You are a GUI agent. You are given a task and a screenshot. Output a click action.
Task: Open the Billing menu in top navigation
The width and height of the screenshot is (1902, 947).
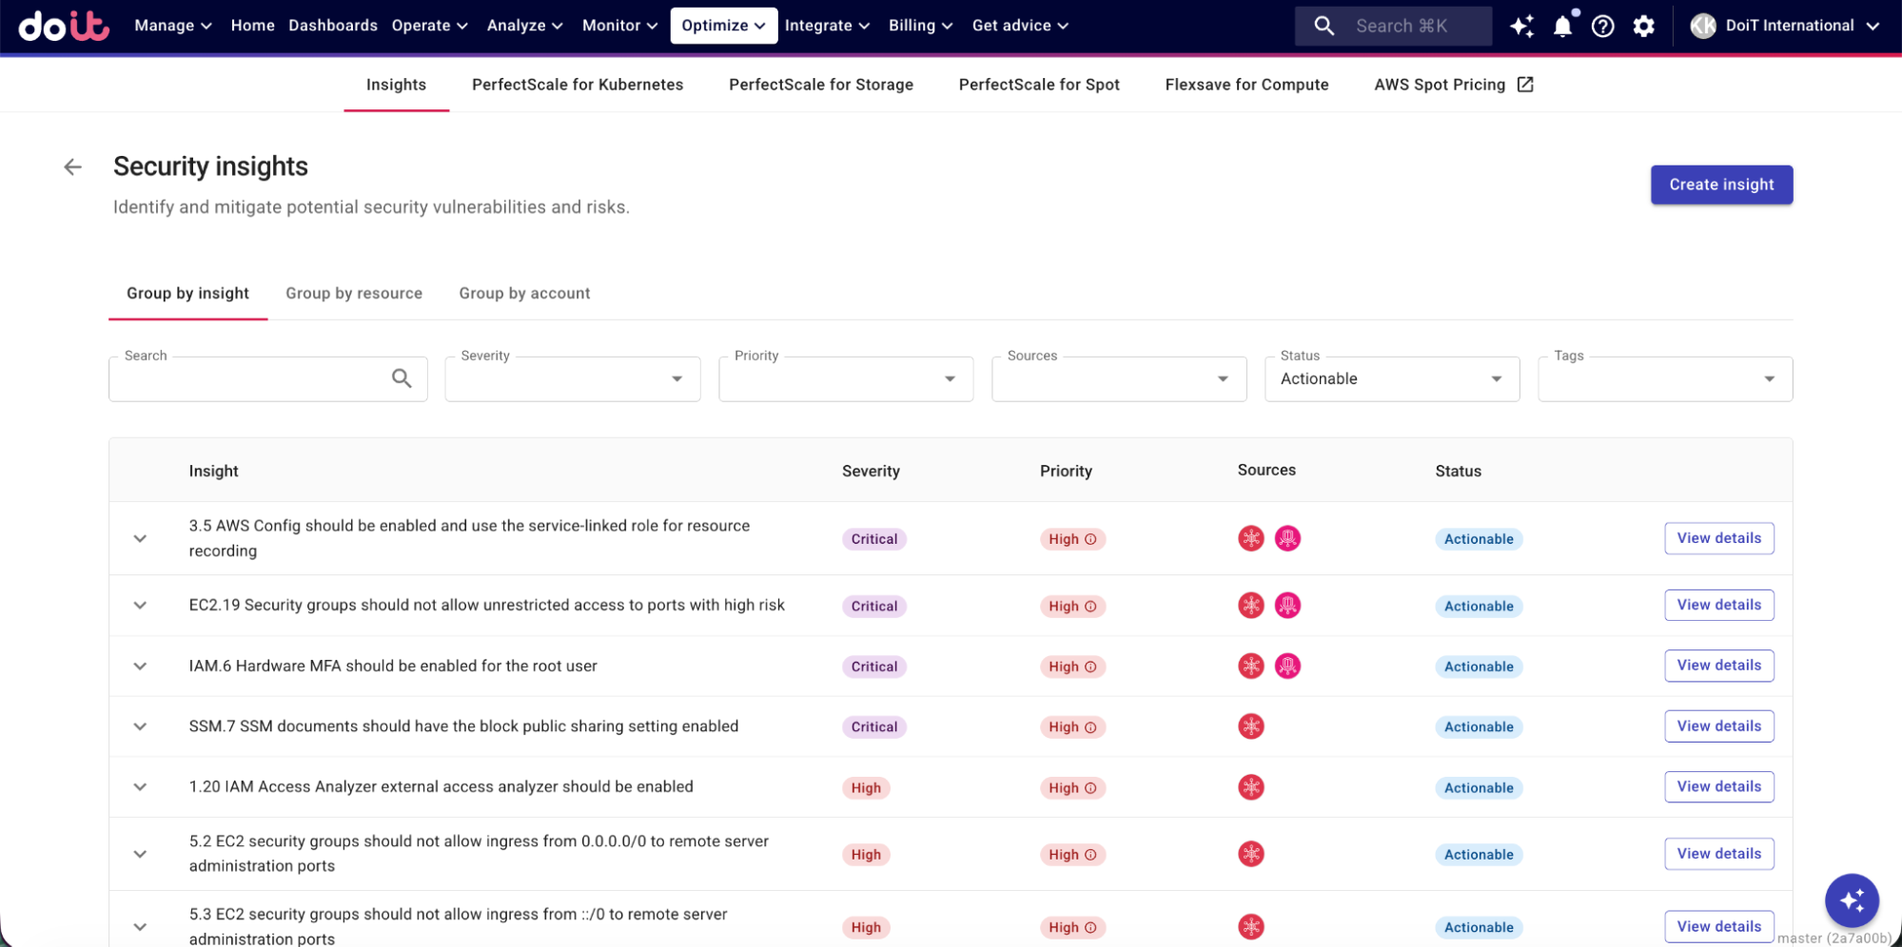pyautogui.click(x=920, y=26)
